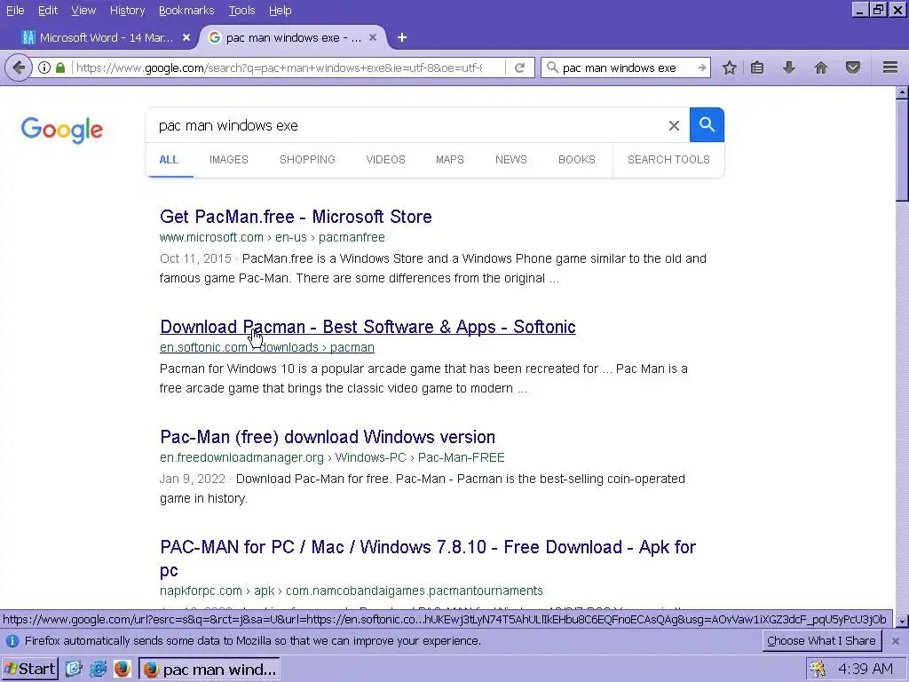
Task: Dismiss the Mozilla data notification bar
Action: click(896, 641)
